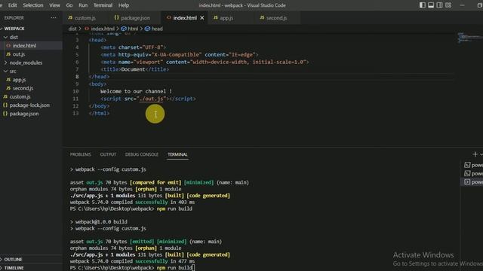Click the JS icon of custom.js in tree
The width and height of the screenshot is (483, 271).
point(5,97)
